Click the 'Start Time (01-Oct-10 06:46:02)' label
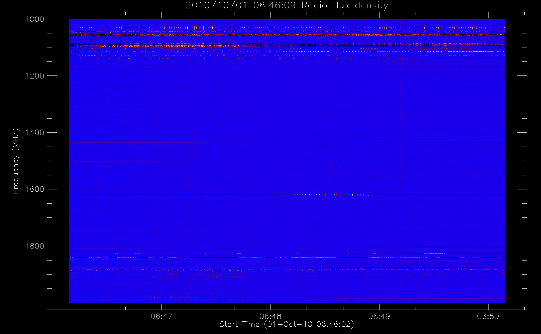The height and width of the screenshot is (334, 541). (287, 324)
